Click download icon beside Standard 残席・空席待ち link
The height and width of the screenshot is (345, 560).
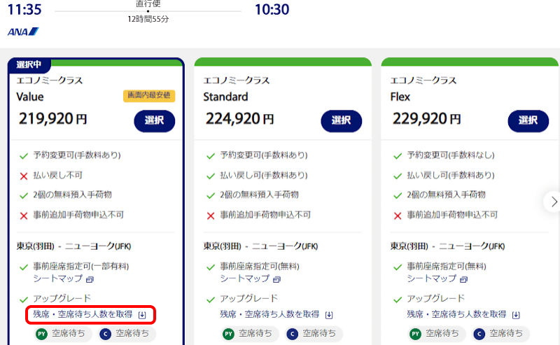point(329,315)
